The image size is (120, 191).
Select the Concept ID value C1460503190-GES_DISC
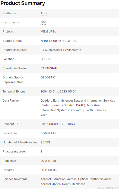pyautogui.click(x=58, y=124)
